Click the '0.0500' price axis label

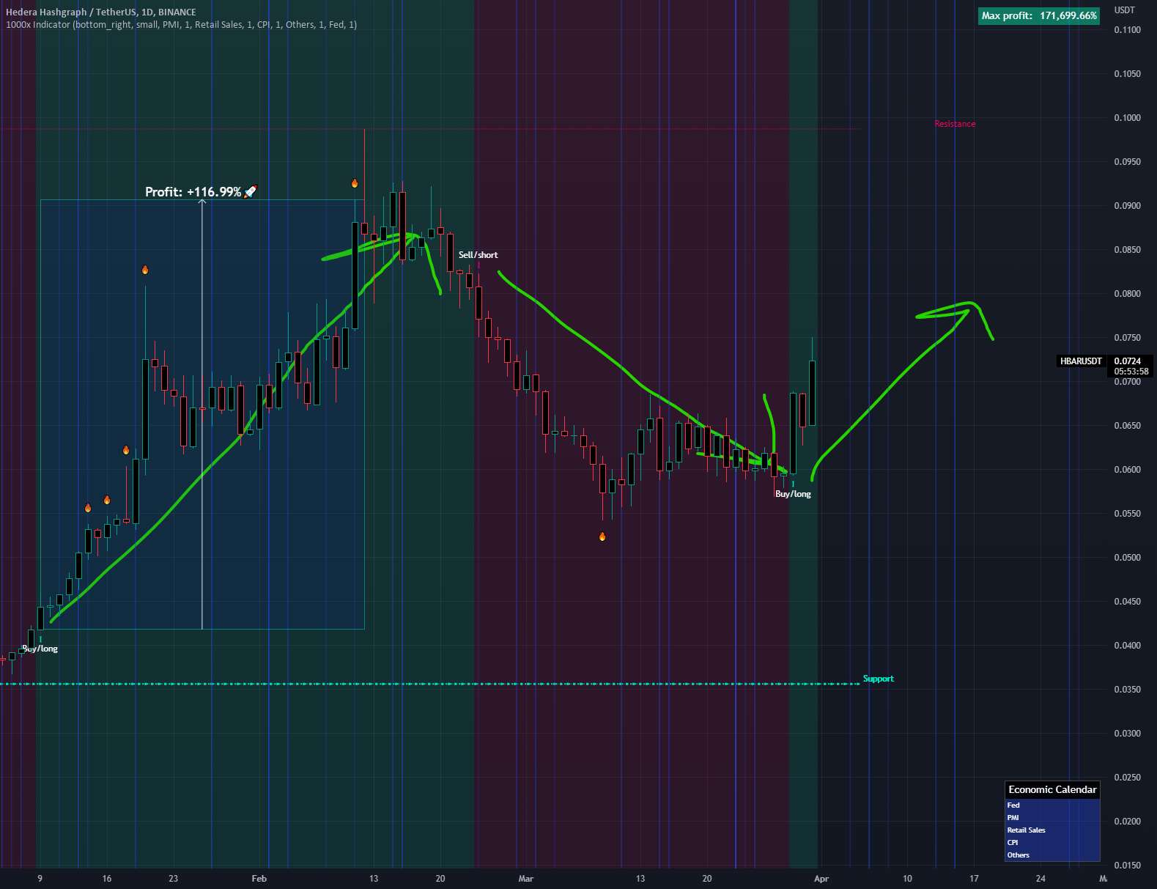(x=1127, y=558)
